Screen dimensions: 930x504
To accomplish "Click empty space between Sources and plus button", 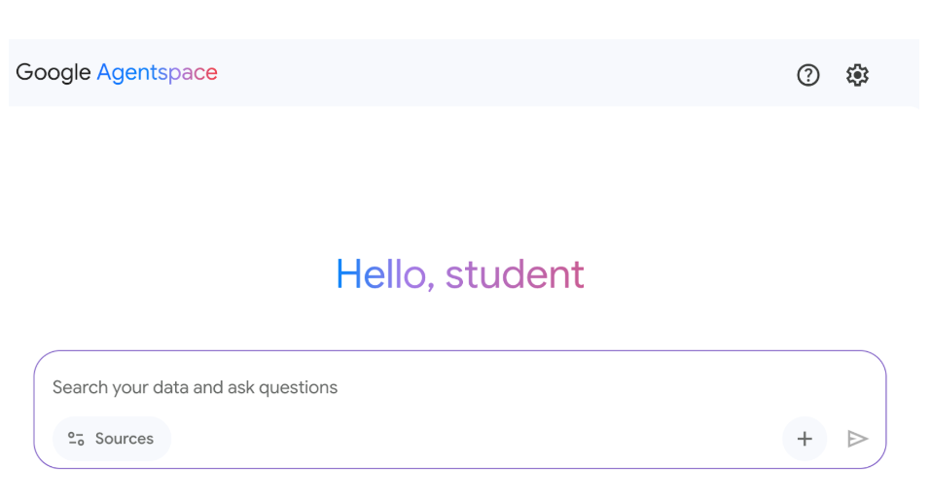I will pos(475,439).
